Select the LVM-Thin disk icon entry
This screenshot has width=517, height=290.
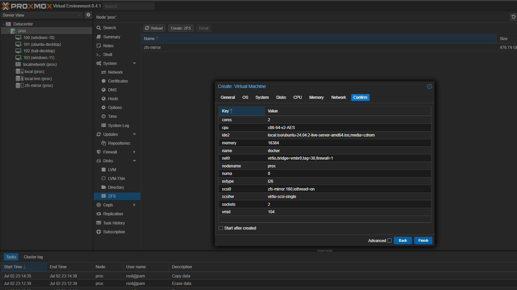(x=104, y=179)
